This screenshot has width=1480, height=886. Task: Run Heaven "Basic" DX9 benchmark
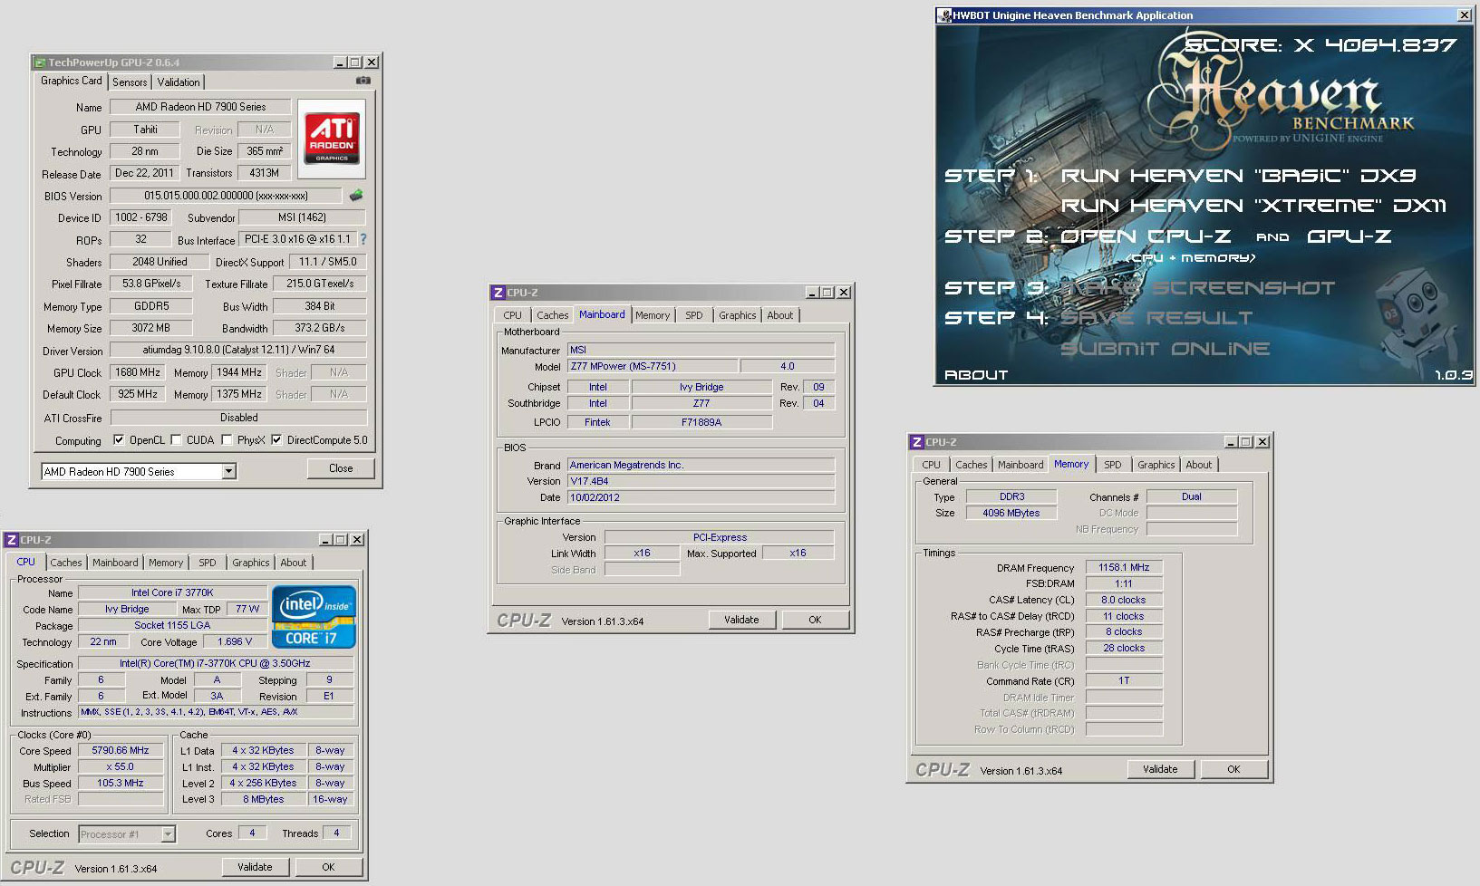[1238, 176]
